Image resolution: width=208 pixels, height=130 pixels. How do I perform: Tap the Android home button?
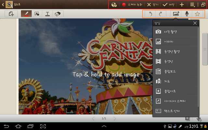point(18,126)
